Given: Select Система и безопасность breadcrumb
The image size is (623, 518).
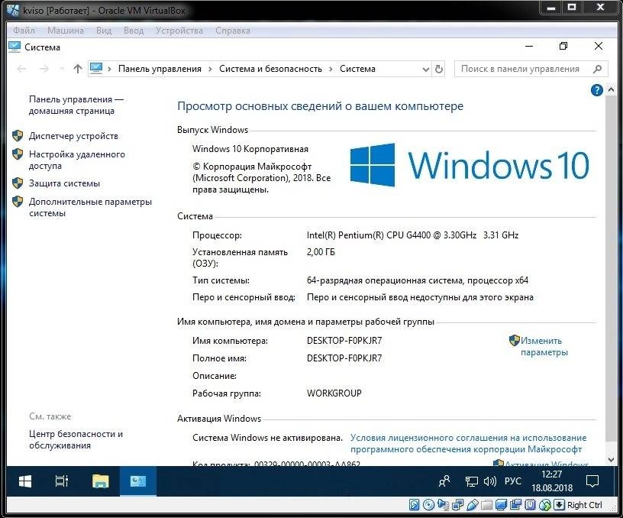Looking at the screenshot, I should (x=270, y=69).
